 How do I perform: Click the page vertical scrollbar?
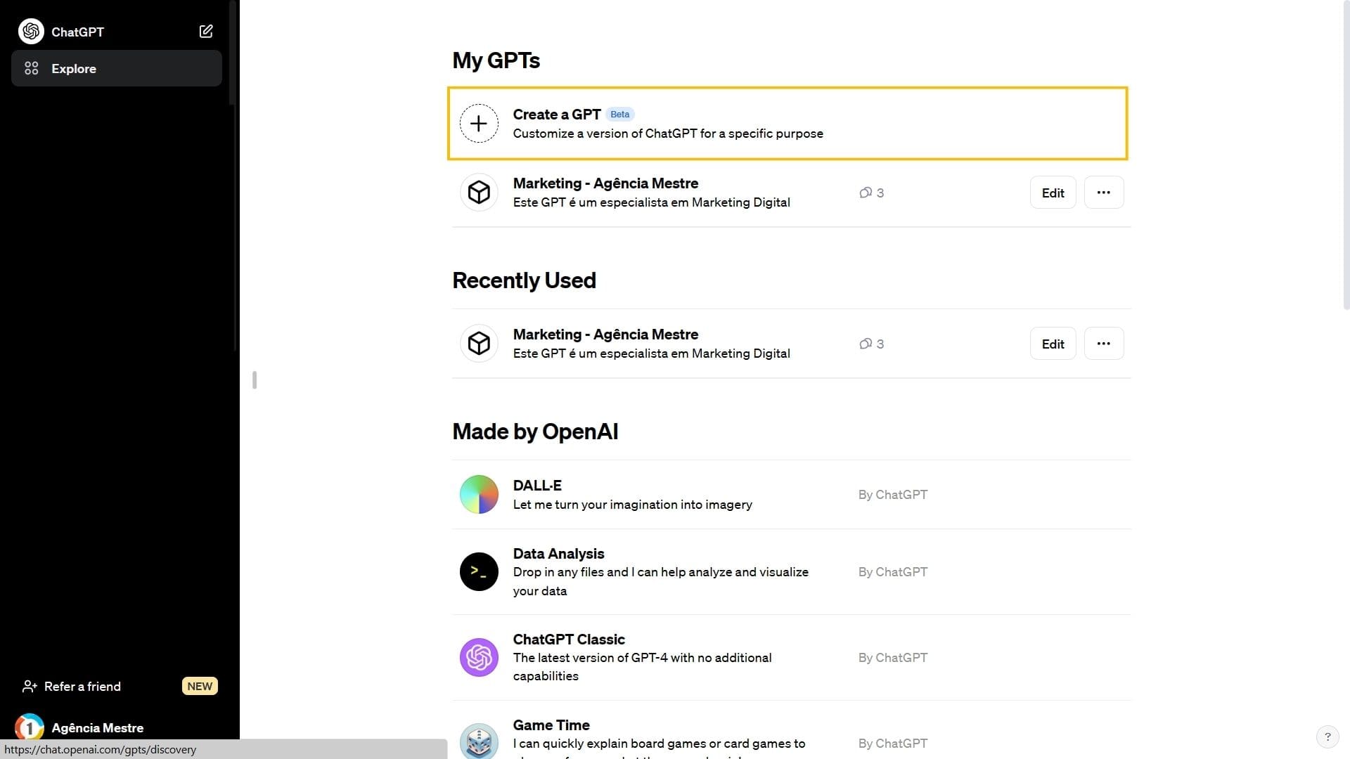pyautogui.click(x=1346, y=155)
